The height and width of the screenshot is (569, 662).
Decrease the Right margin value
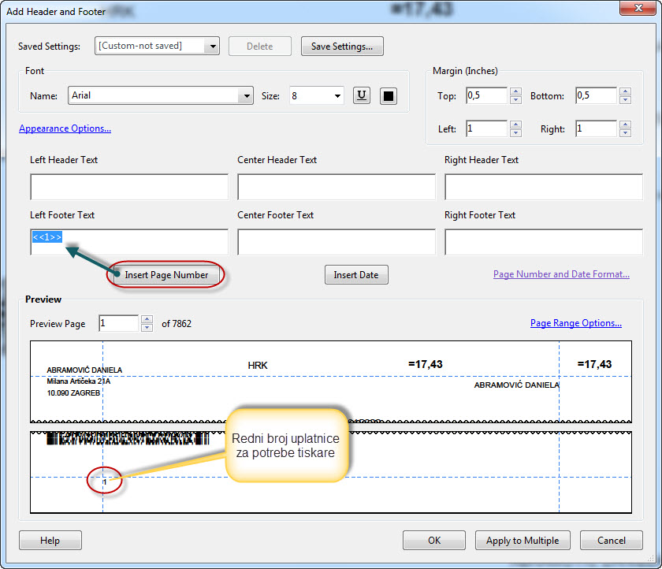[625, 133]
